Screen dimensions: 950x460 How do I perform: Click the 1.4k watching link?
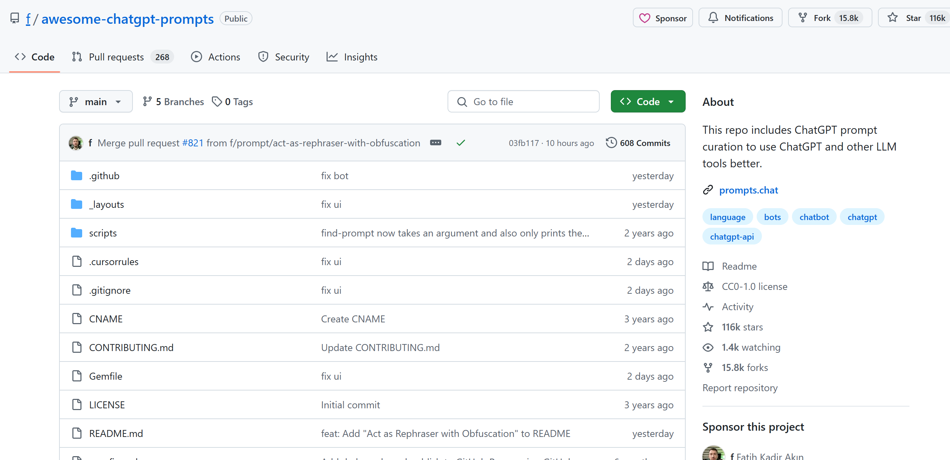tap(751, 347)
